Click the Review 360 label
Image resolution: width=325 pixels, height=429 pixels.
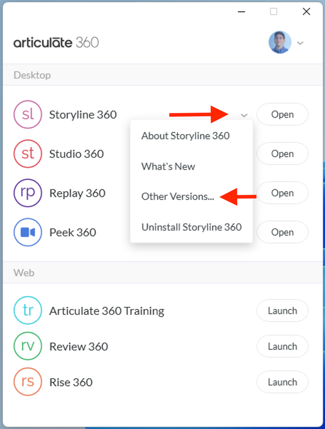[79, 347]
